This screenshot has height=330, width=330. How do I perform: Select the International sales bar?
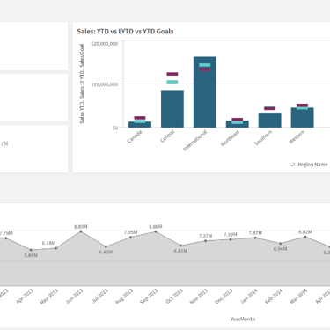205,92
